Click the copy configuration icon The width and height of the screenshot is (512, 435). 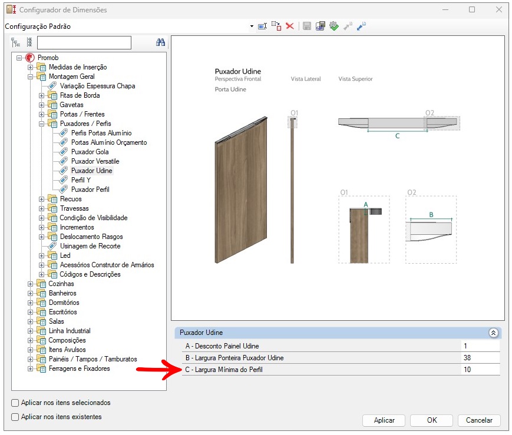pyautogui.click(x=276, y=26)
